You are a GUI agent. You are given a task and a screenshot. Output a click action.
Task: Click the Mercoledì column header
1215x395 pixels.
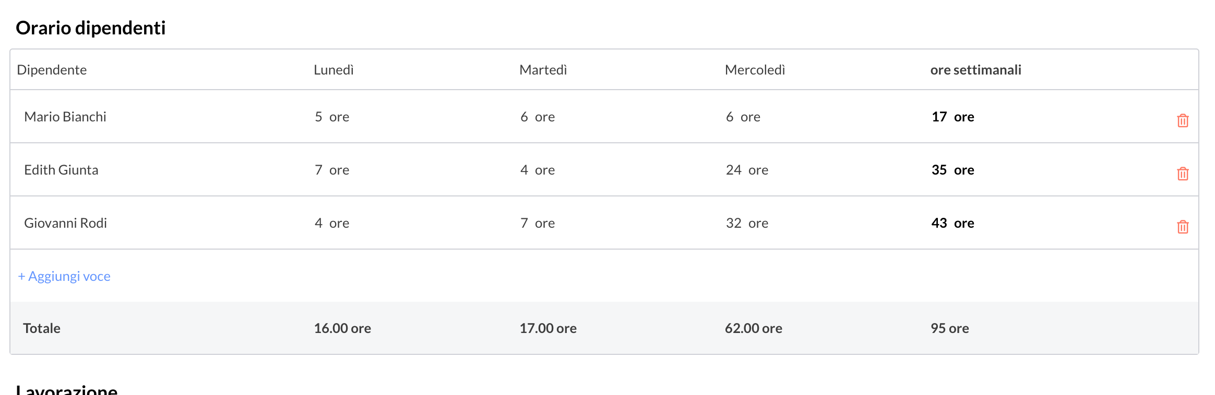point(755,70)
